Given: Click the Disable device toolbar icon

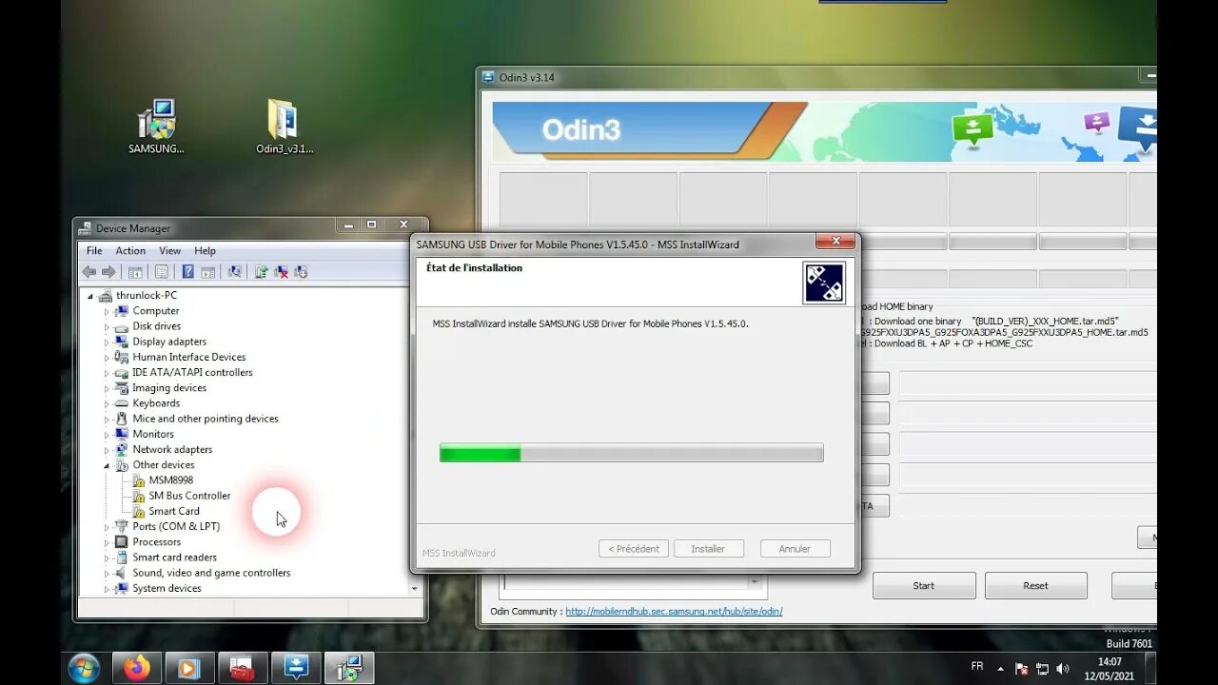Looking at the screenshot, I should [x=301, y=272].
